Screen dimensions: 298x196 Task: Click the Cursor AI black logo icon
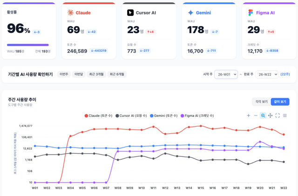pyautogui.click(x=130, y=13)
